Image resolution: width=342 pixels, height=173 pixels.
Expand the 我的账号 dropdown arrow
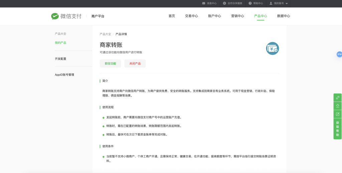287,3
